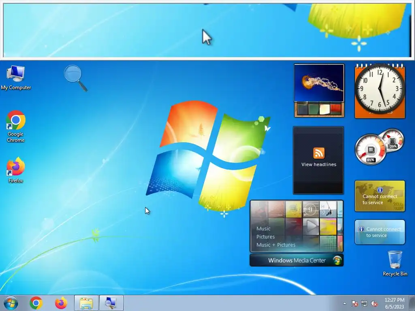
Task: Click the Windows orb in Media Center bar
Action: pos(337,260)
